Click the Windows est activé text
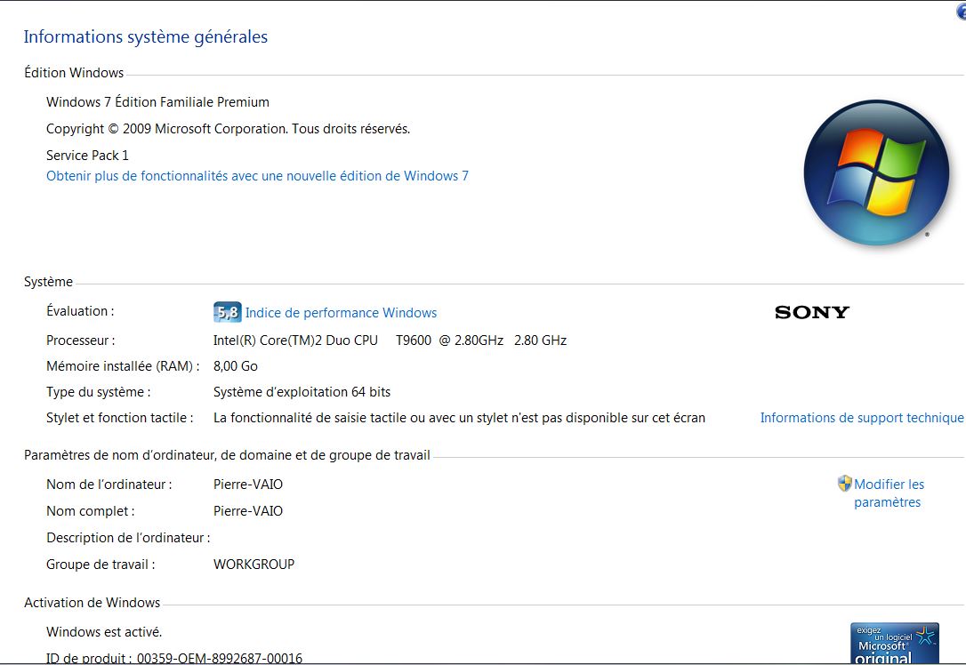 pos(104,632)
